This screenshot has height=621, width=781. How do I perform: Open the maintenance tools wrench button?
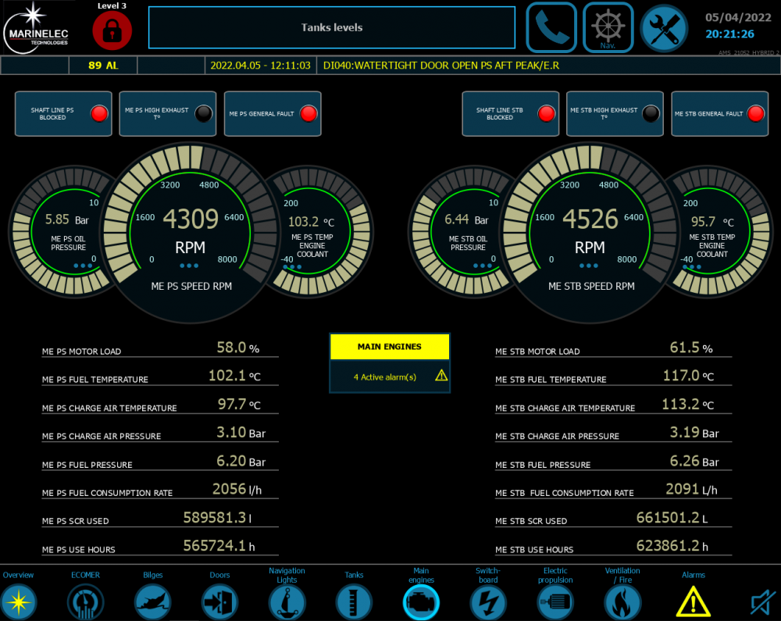click(x=664, y=27)
